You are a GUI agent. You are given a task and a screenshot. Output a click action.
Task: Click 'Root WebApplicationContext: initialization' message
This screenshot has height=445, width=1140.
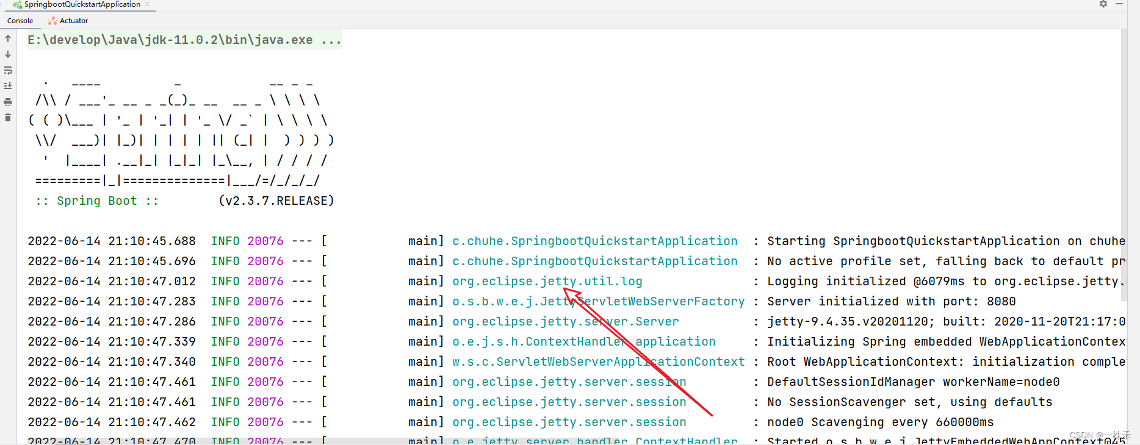946,361
